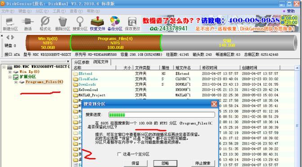Open the 文件(F) menu
The height and width of the screenshot is (167, 302).
tap(8, 11)
